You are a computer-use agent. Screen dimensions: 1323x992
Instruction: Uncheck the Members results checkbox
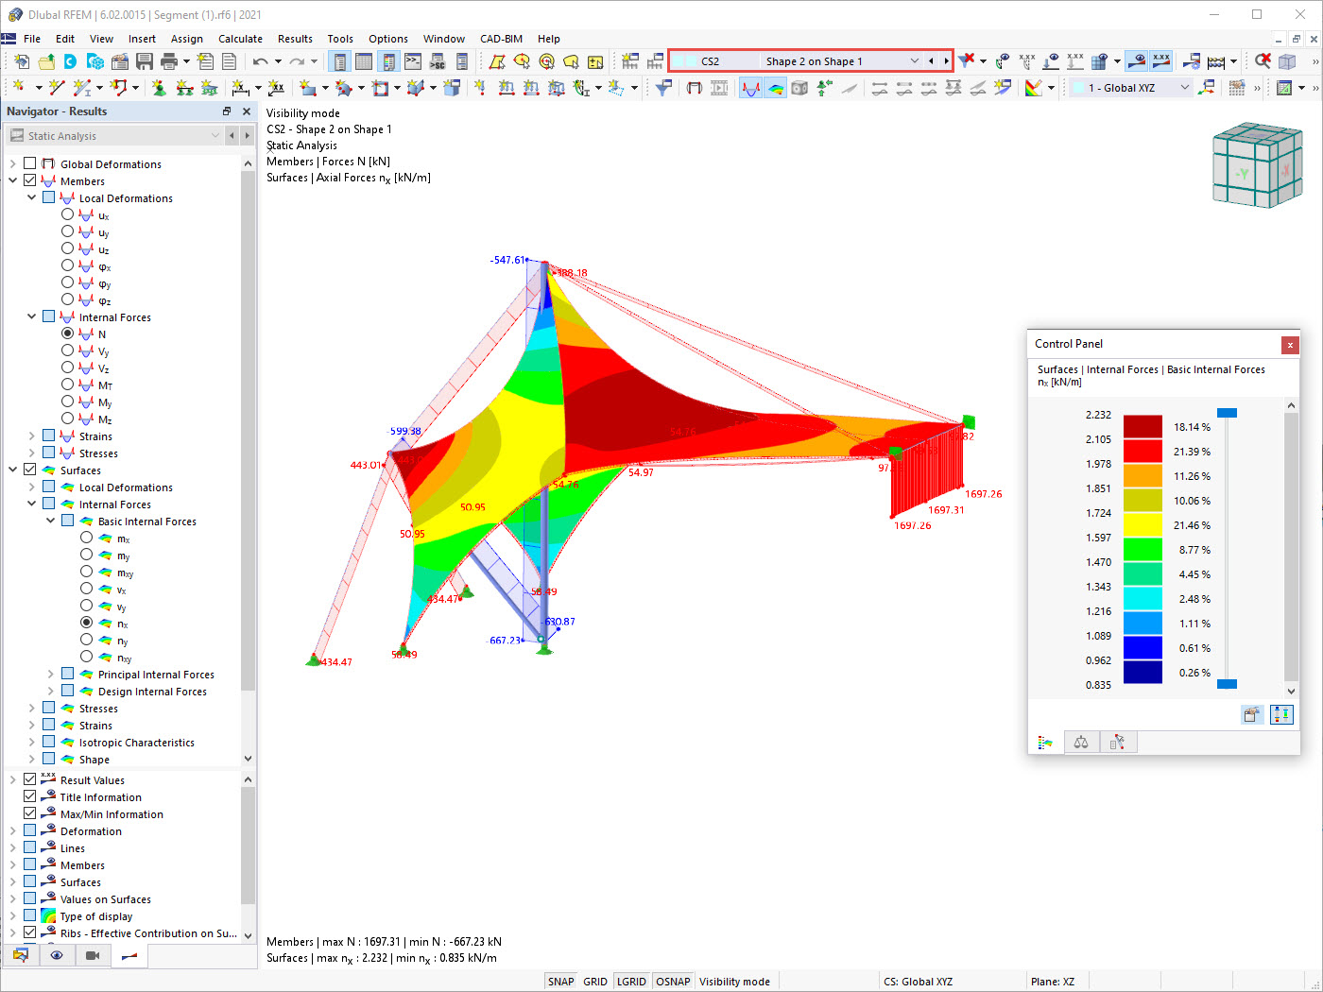coord(30,180)
